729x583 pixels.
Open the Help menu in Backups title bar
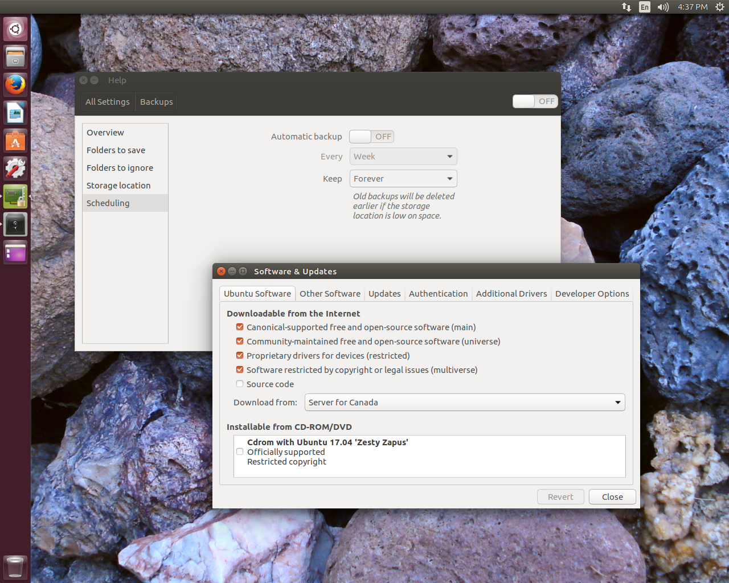click(x=117, y=80)
